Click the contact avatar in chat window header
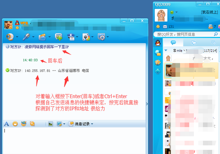Image resolution: width=220 pixels, height=154 pixels. pyautogui.click(x=8, y=25)
